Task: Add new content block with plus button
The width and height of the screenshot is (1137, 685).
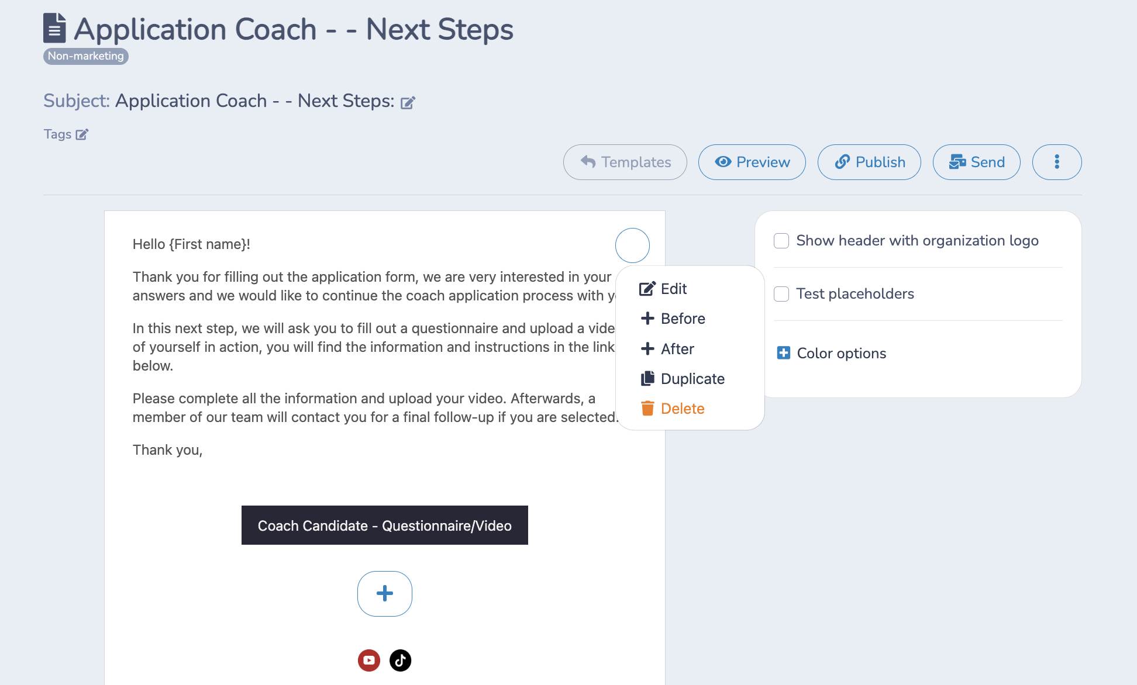Action: (x=384, y=593)
